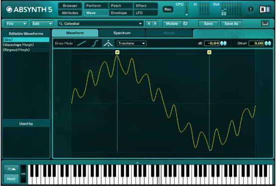
Task: Switch to the Attributes page
Action: (x=70, y=13)
